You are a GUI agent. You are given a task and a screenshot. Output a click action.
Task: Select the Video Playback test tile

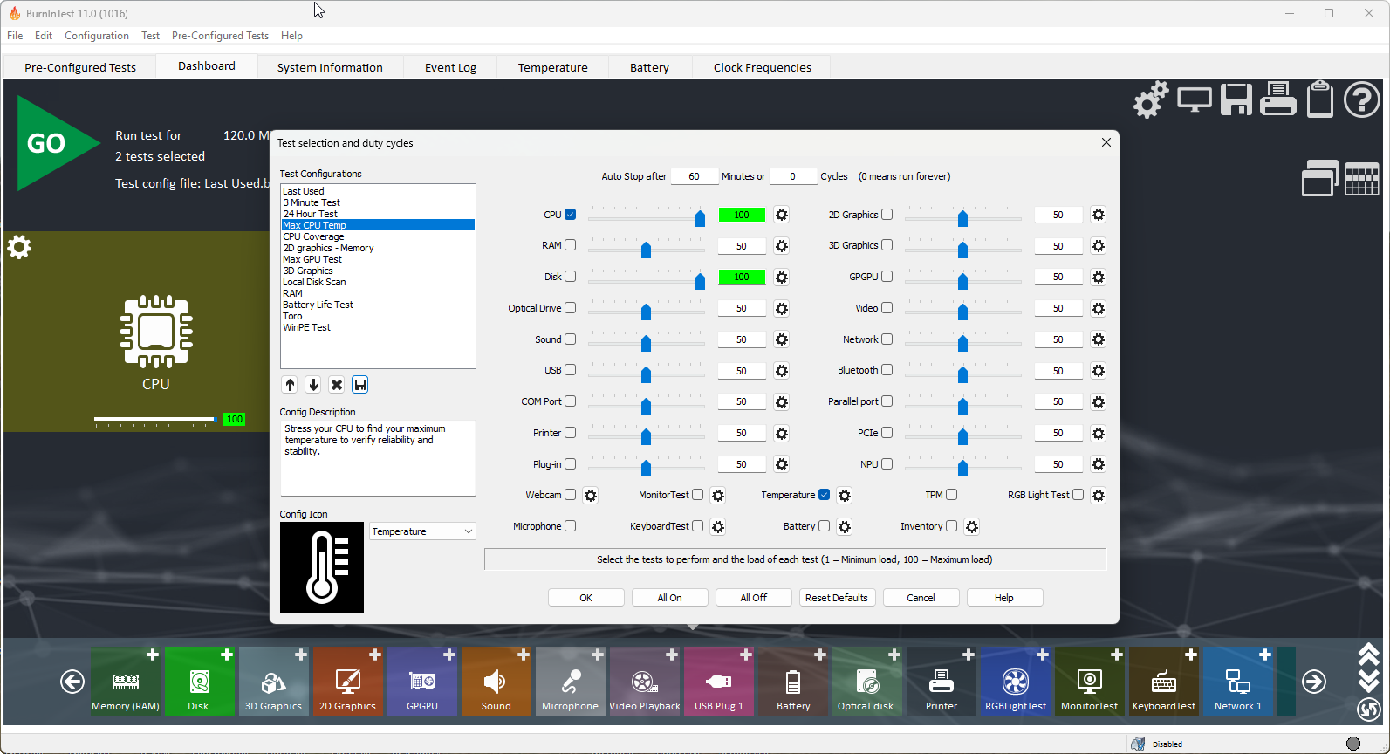645,682
